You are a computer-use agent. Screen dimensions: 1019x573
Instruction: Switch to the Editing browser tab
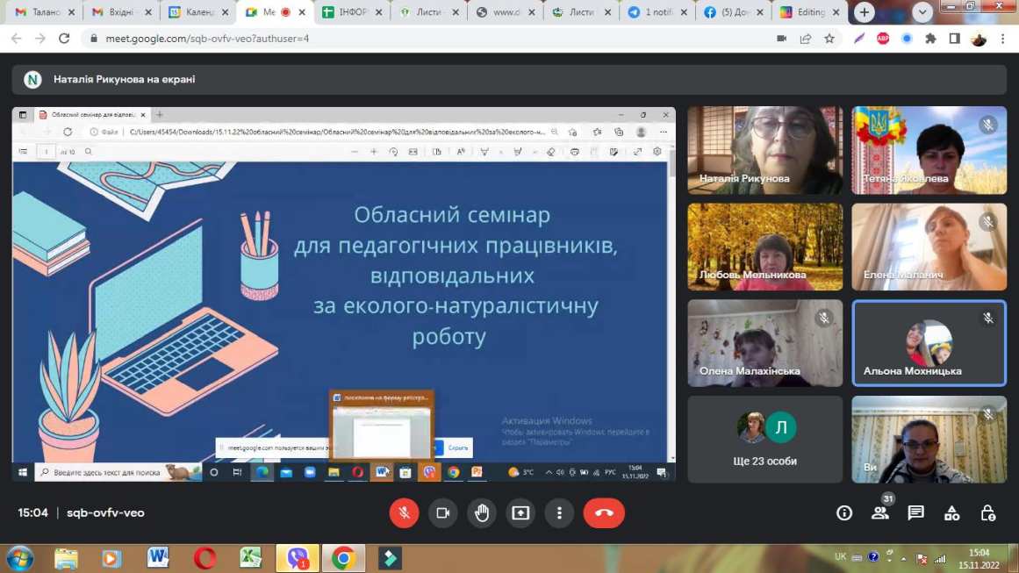[x=803, y=12]
